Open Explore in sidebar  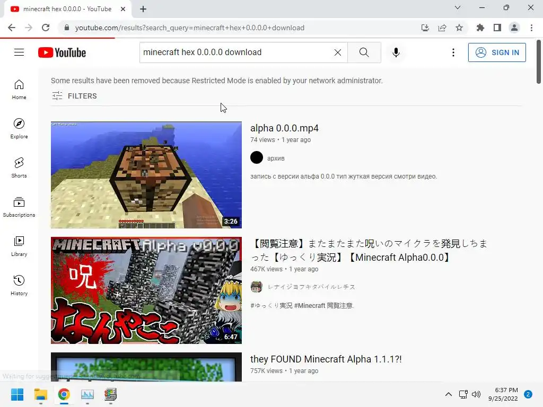tap(19, 129)
